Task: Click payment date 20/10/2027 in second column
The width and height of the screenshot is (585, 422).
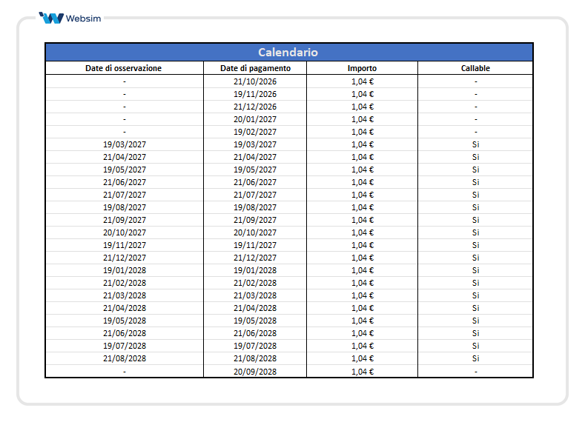Action: click(255, 232)
